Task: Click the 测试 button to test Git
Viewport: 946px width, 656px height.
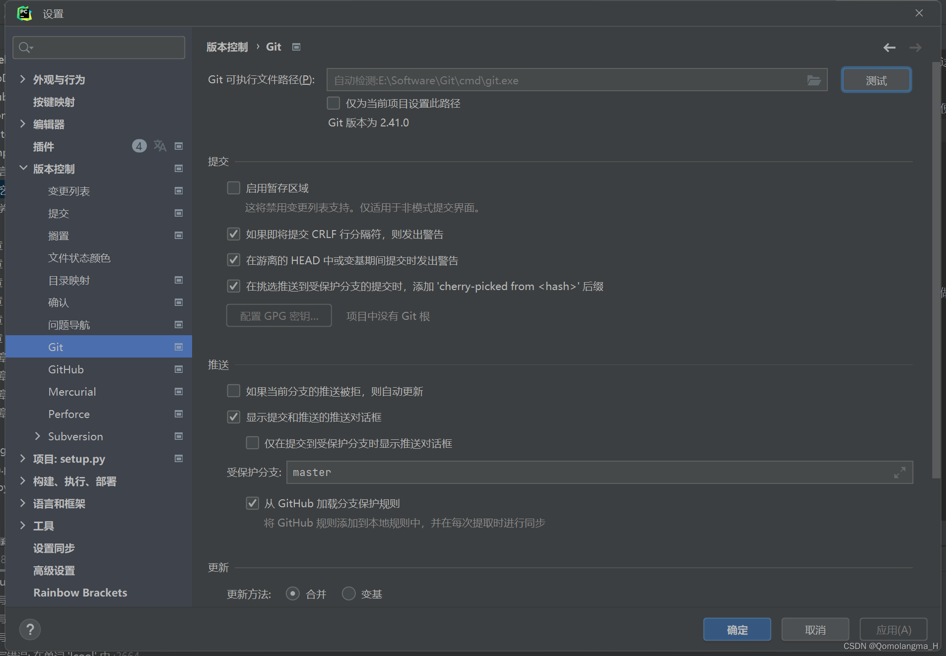Action: [876, 80]
